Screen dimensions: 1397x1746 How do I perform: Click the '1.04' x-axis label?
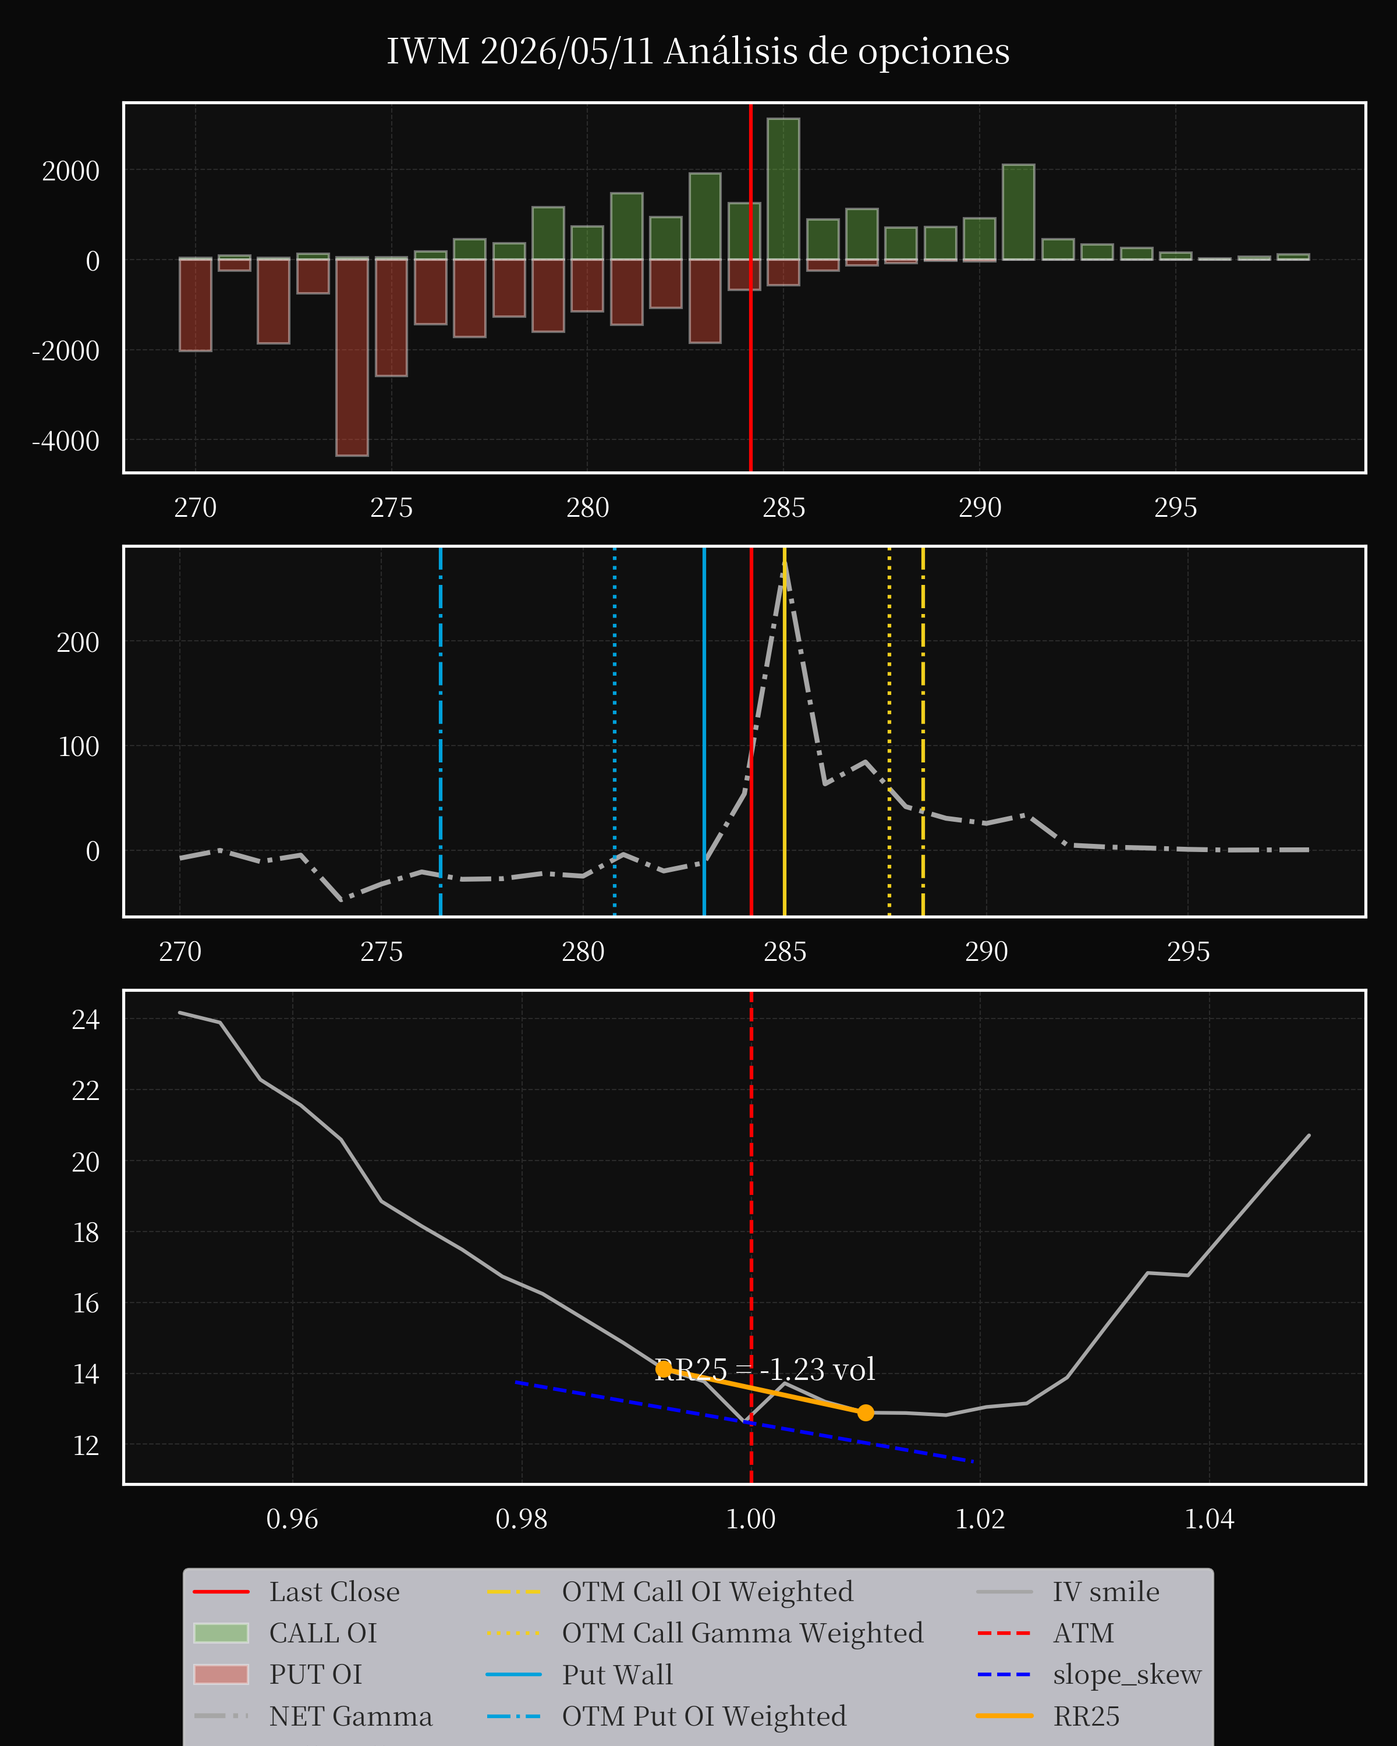click(x=1209, y=1519)
